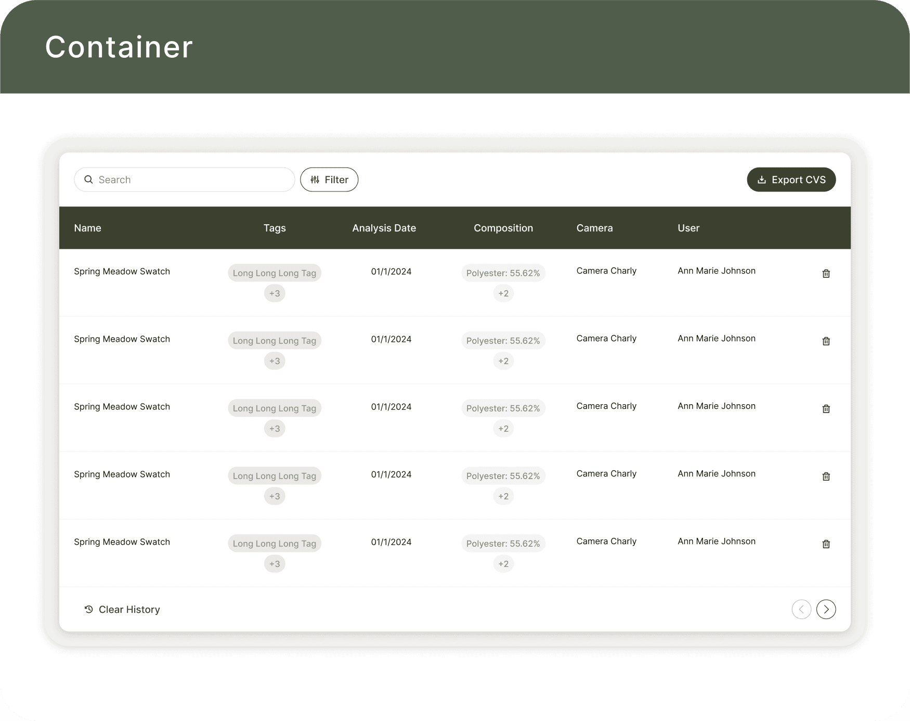This screenshot has height=721, width=910.
Task: Click the Search input field
Action: (185, 179)
